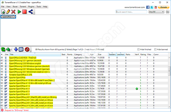Click the results vertical scrollbar thumb

(x=169, y=71)
